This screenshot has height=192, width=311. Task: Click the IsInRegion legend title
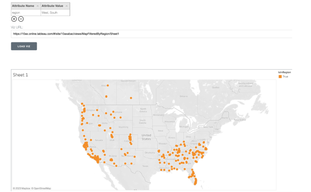[x=284, y=72]
